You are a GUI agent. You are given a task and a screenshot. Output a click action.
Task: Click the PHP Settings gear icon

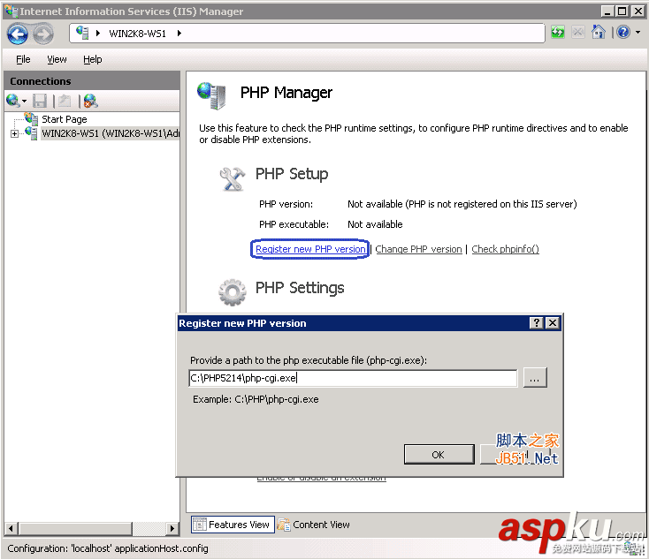point(233,292)
